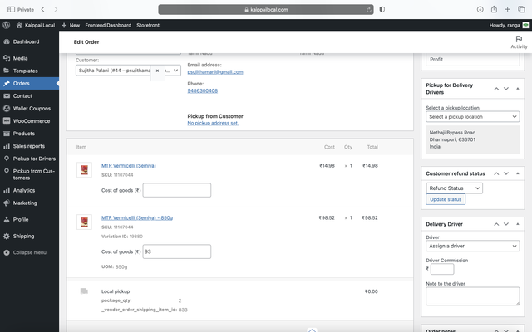Open Pickup from Customers menu item
The width and height of the screenshot is (532, 332).
(29, 174)
